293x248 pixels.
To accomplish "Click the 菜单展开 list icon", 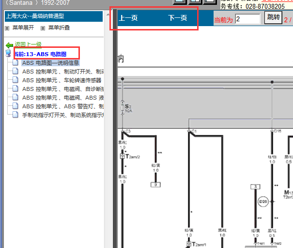I will pos(7,28).
